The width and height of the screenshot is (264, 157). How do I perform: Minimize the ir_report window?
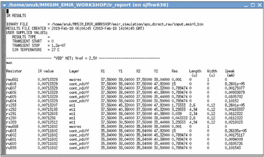(246, 5)
